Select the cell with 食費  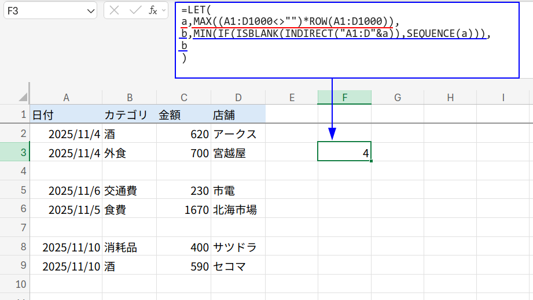130,209
